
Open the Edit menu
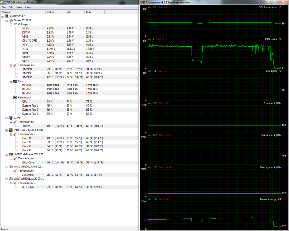pos(11,7)
